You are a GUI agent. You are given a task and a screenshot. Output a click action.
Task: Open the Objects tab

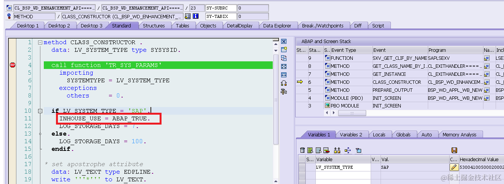(208, 26)
